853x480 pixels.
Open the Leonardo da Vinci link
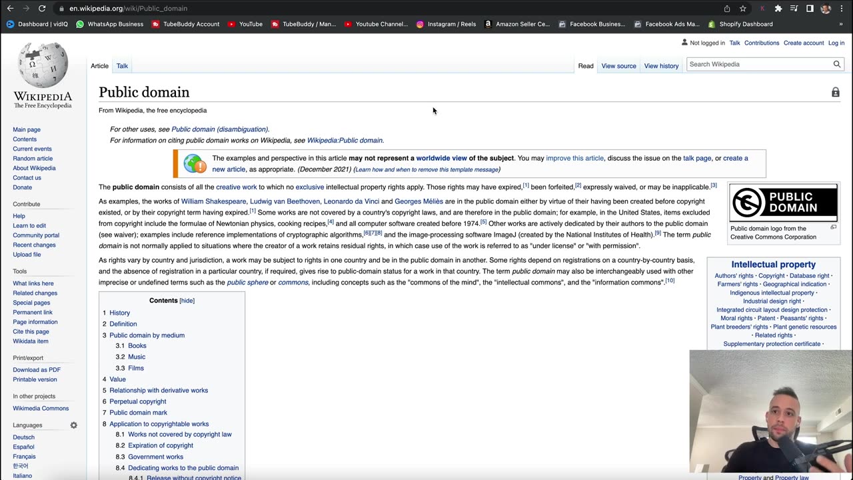point(351,201)
